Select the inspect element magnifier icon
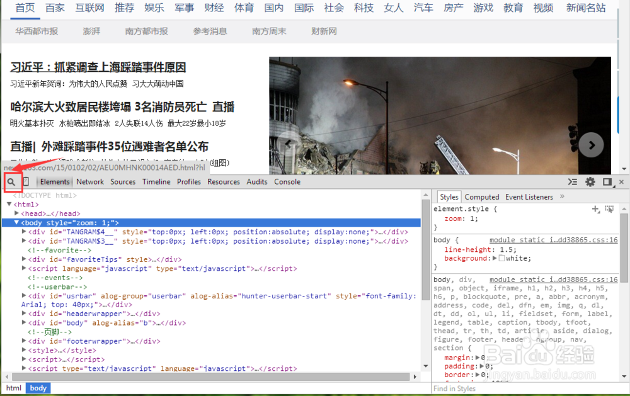The height and width of the screenshot is (396, 630). pyautogui.click(x=11, y=182)
